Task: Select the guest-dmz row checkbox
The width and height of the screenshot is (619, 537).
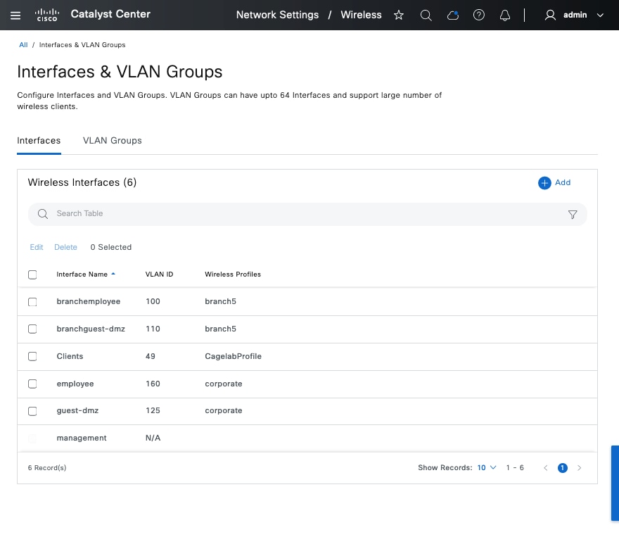Action: (x=32, y=411)
